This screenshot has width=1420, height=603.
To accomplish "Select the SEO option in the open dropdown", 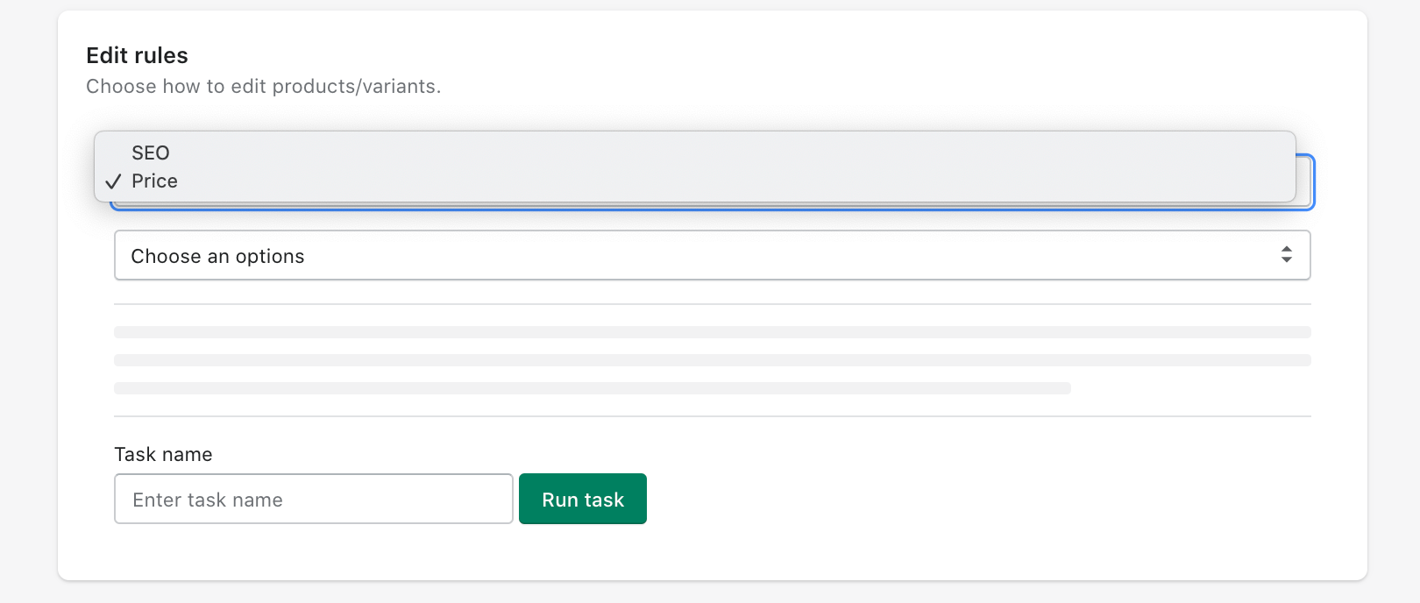I will coord(151,153).
